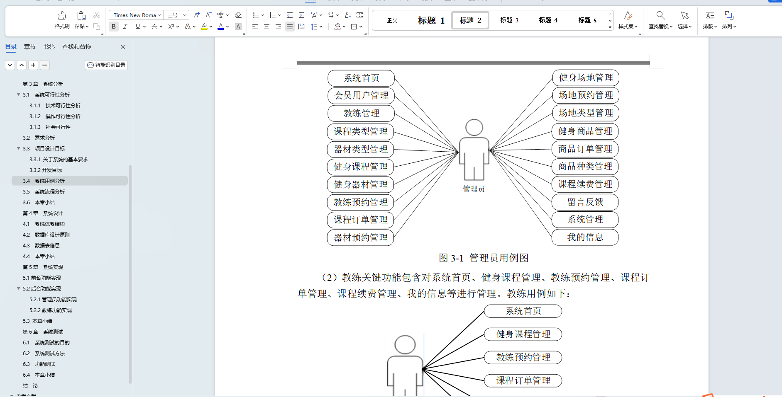Click 智能识别目录 button
The width and height of the screenshot is (782, 397).
point(106,65)
